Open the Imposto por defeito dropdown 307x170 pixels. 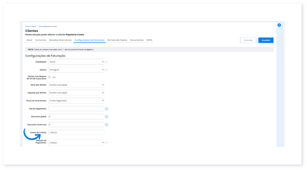tap(76, 93)
